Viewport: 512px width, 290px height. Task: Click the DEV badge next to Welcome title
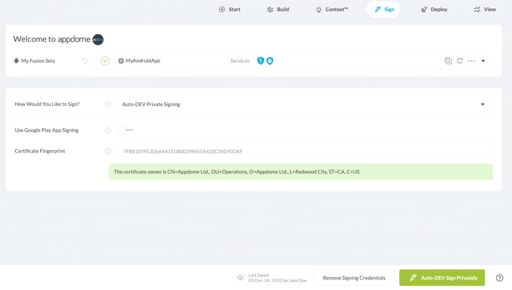point(98,39)
